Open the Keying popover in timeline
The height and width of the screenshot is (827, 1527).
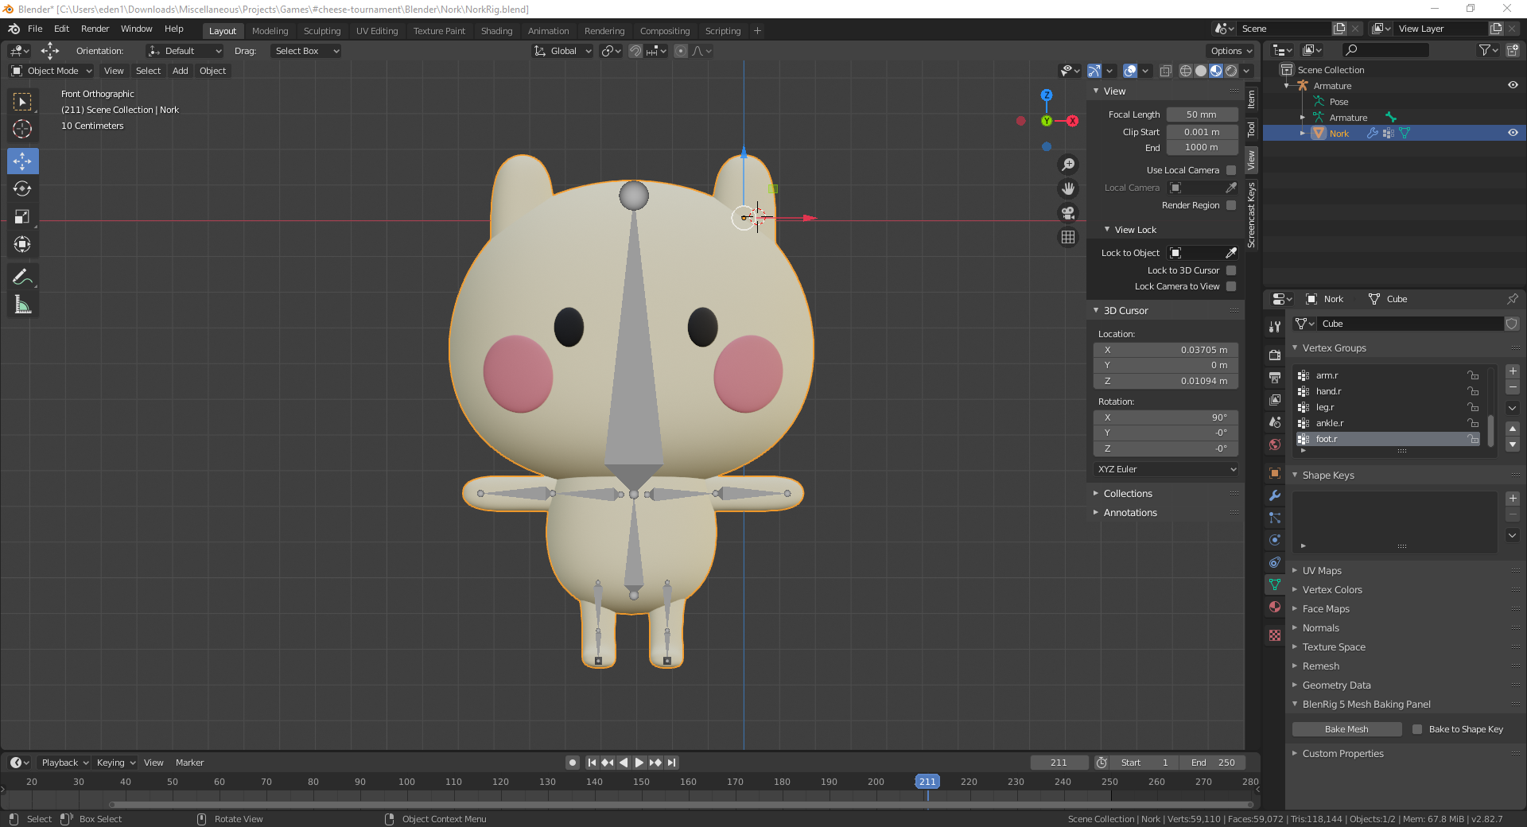click(115, 763)
